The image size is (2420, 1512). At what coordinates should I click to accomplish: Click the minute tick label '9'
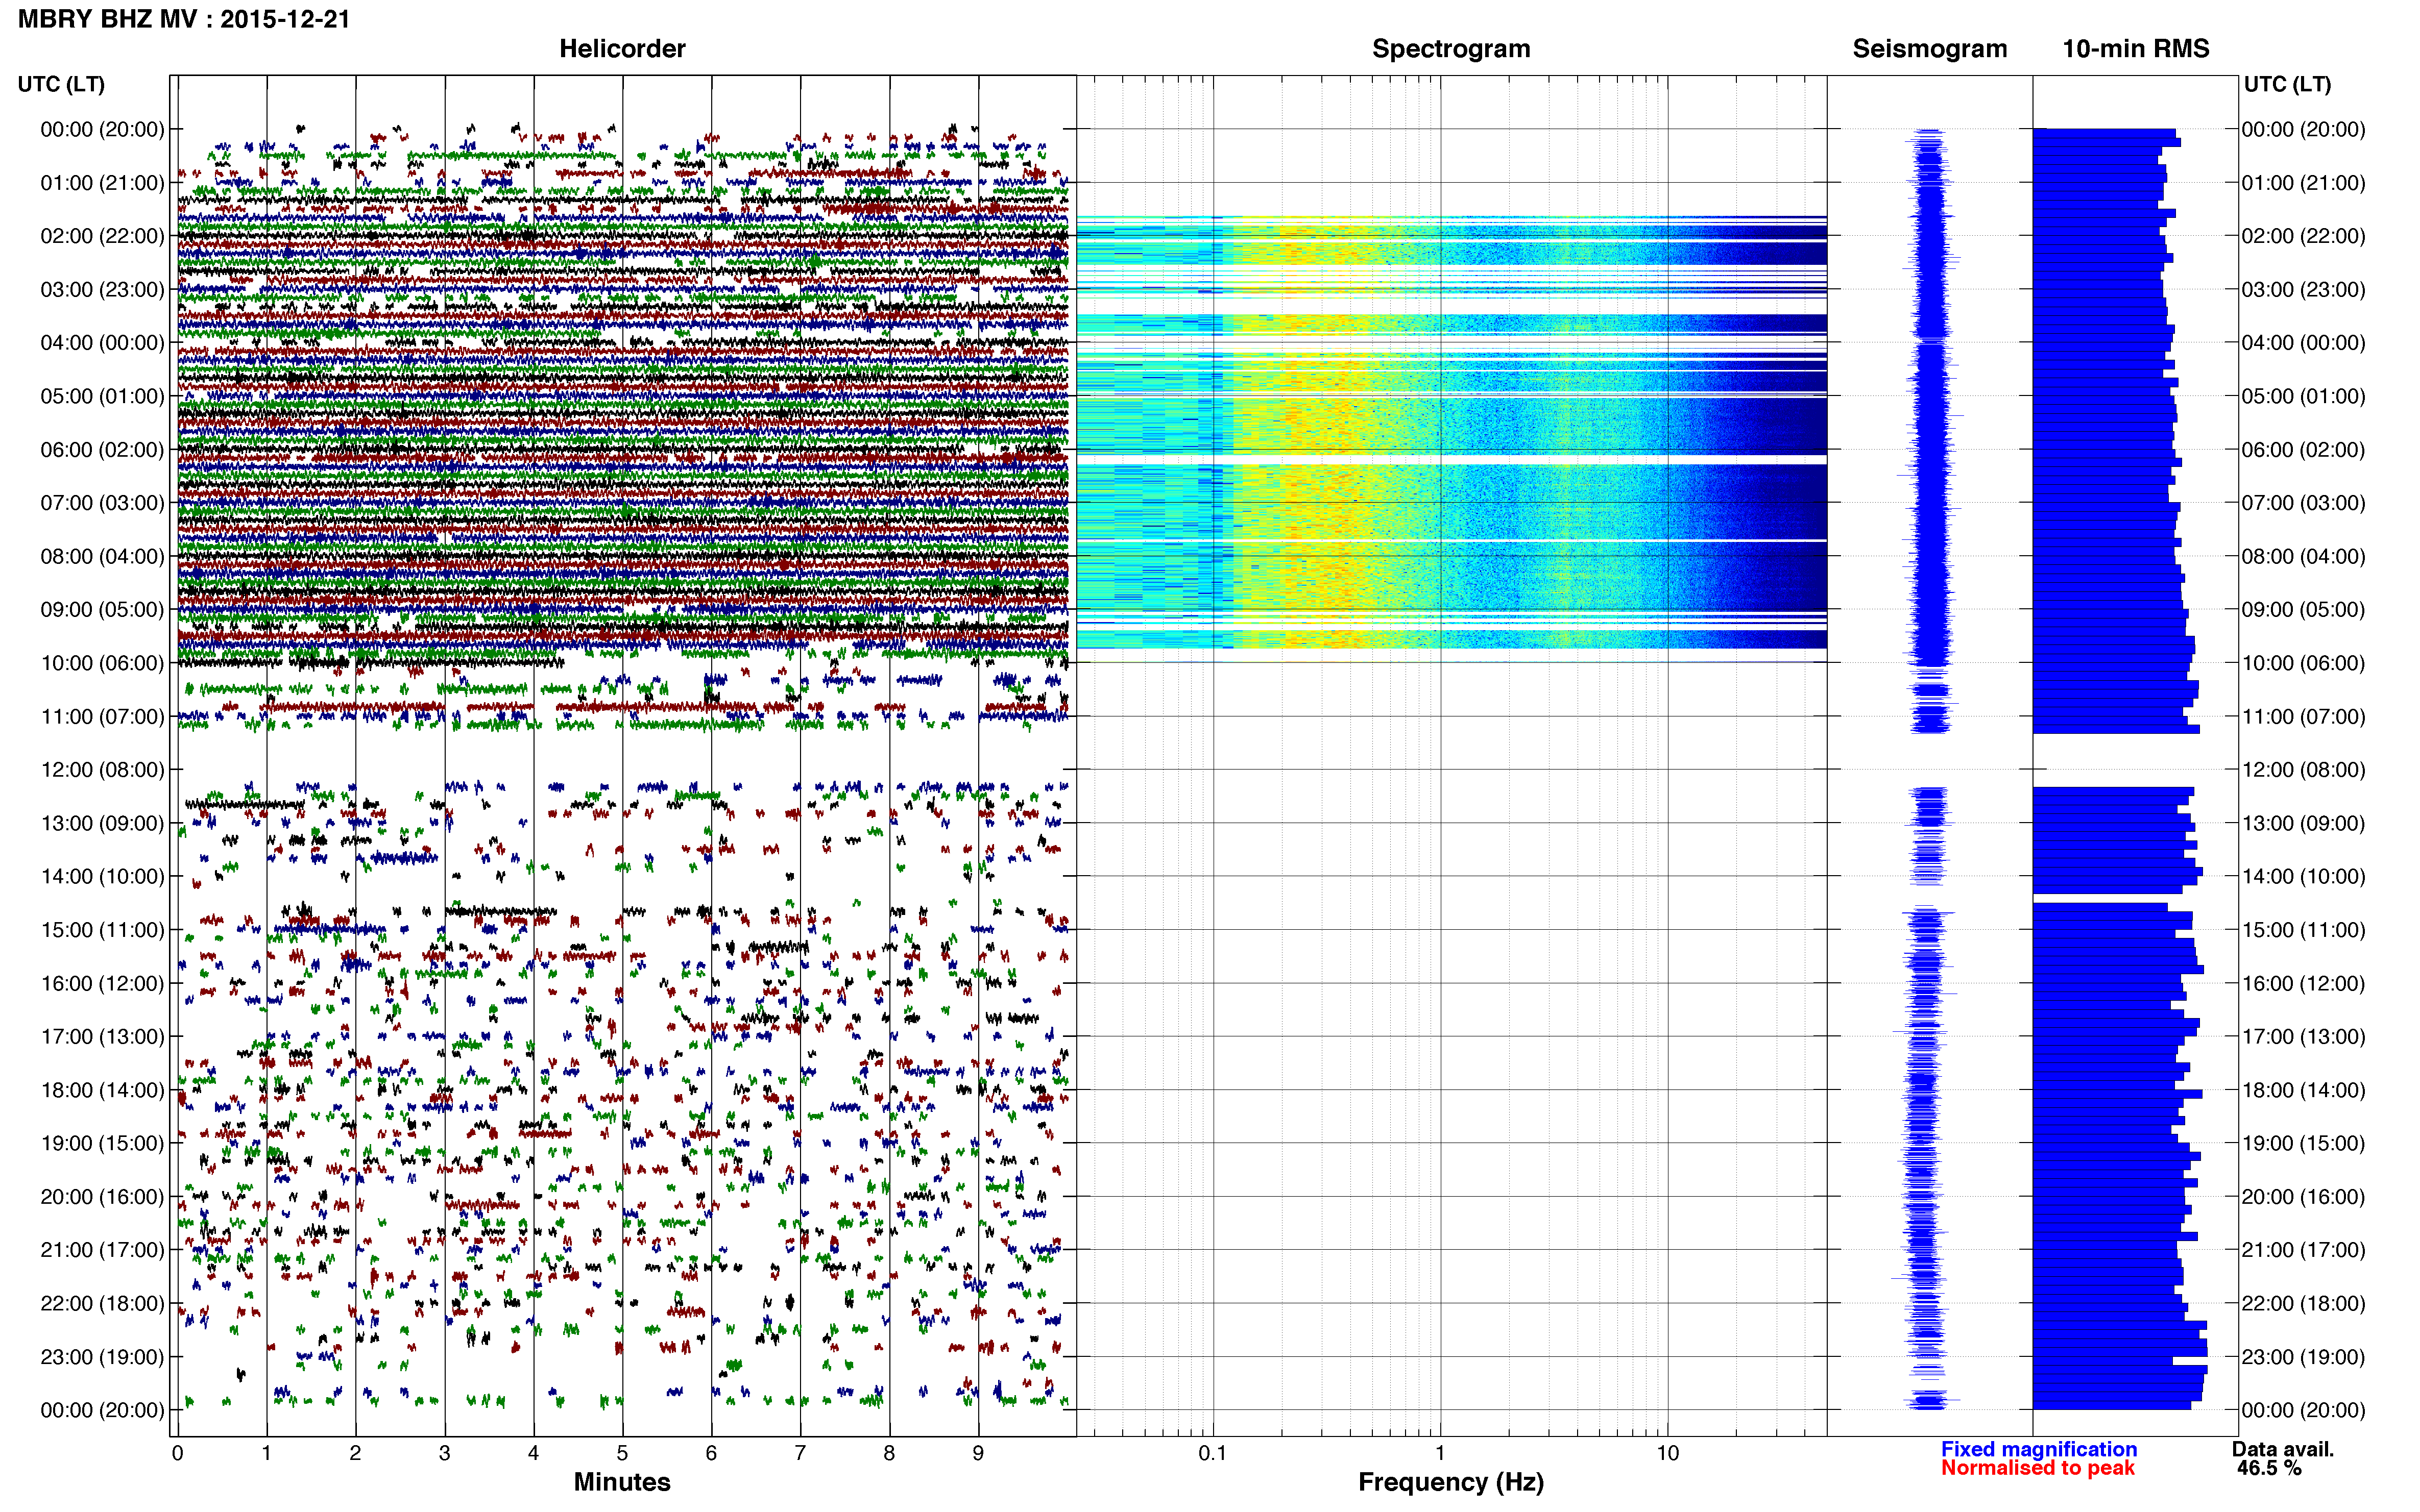click(x=978, y=1453)
